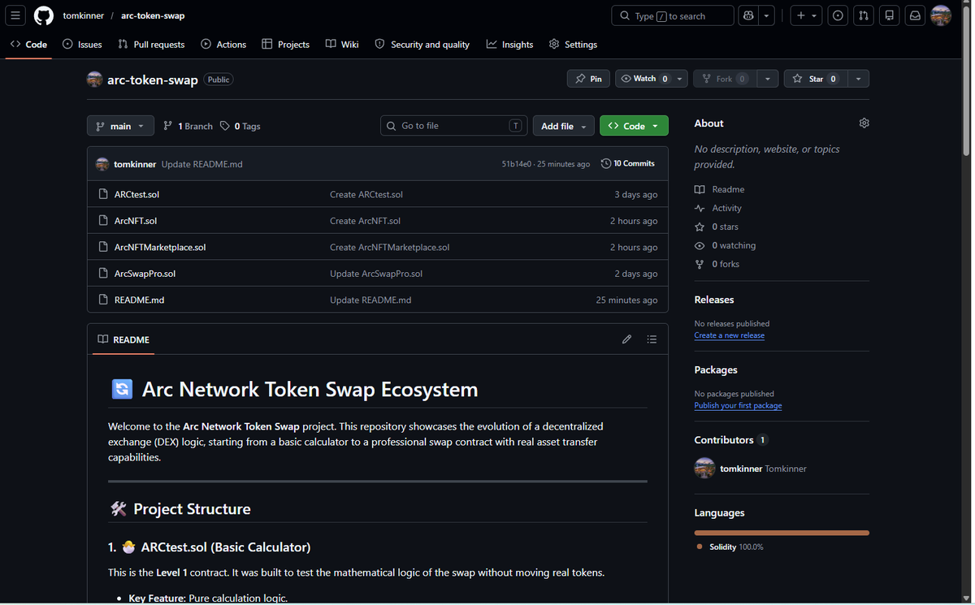Open pull requests icon in top header
Viewport: 975px width, 605px height.
(x=864, y=15)
